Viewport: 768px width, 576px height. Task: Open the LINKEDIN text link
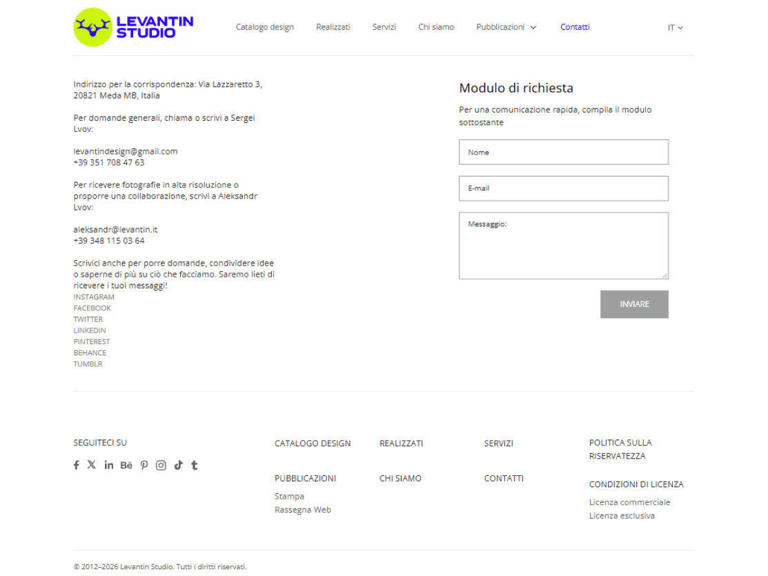90,330
